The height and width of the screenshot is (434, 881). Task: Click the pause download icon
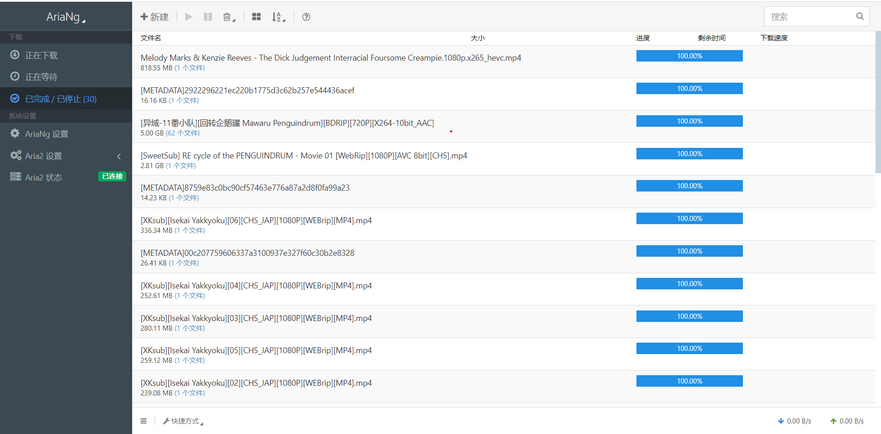click(x=208, y=17)
